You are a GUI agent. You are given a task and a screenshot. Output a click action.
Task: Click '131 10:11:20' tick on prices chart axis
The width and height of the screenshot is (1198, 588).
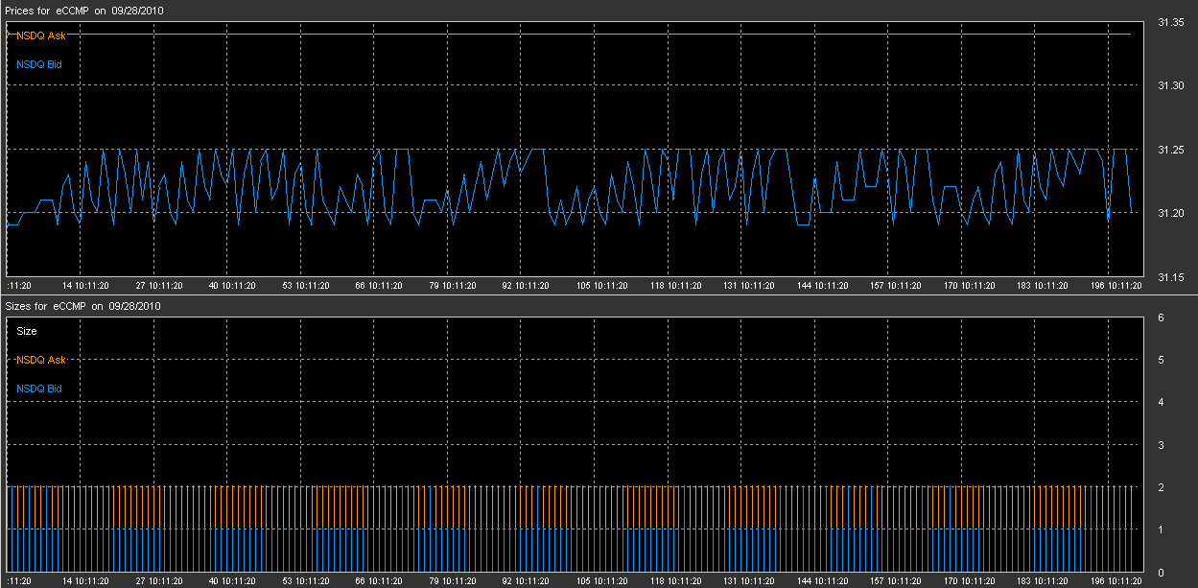[748, 286]
